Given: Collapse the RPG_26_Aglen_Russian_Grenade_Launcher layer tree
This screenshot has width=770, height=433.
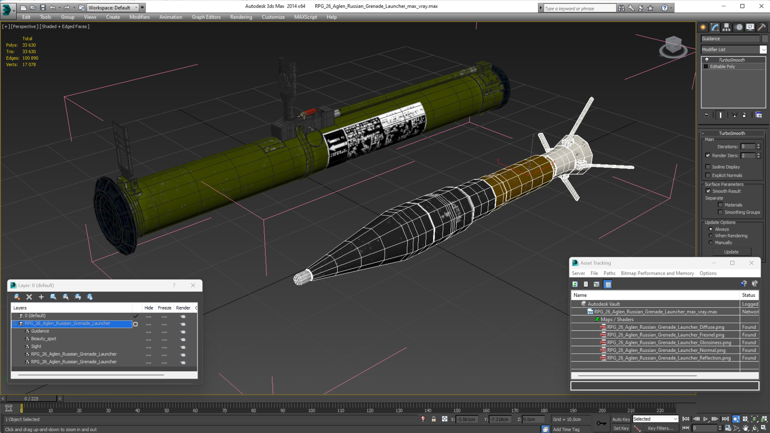Looking at the screenshot, I should [14, 323].
